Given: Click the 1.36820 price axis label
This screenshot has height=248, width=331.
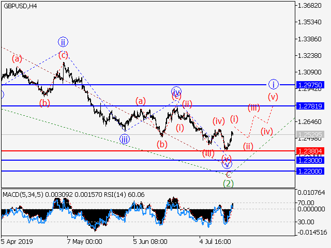Looking at the screenshot, I should (x=309, y=6).
